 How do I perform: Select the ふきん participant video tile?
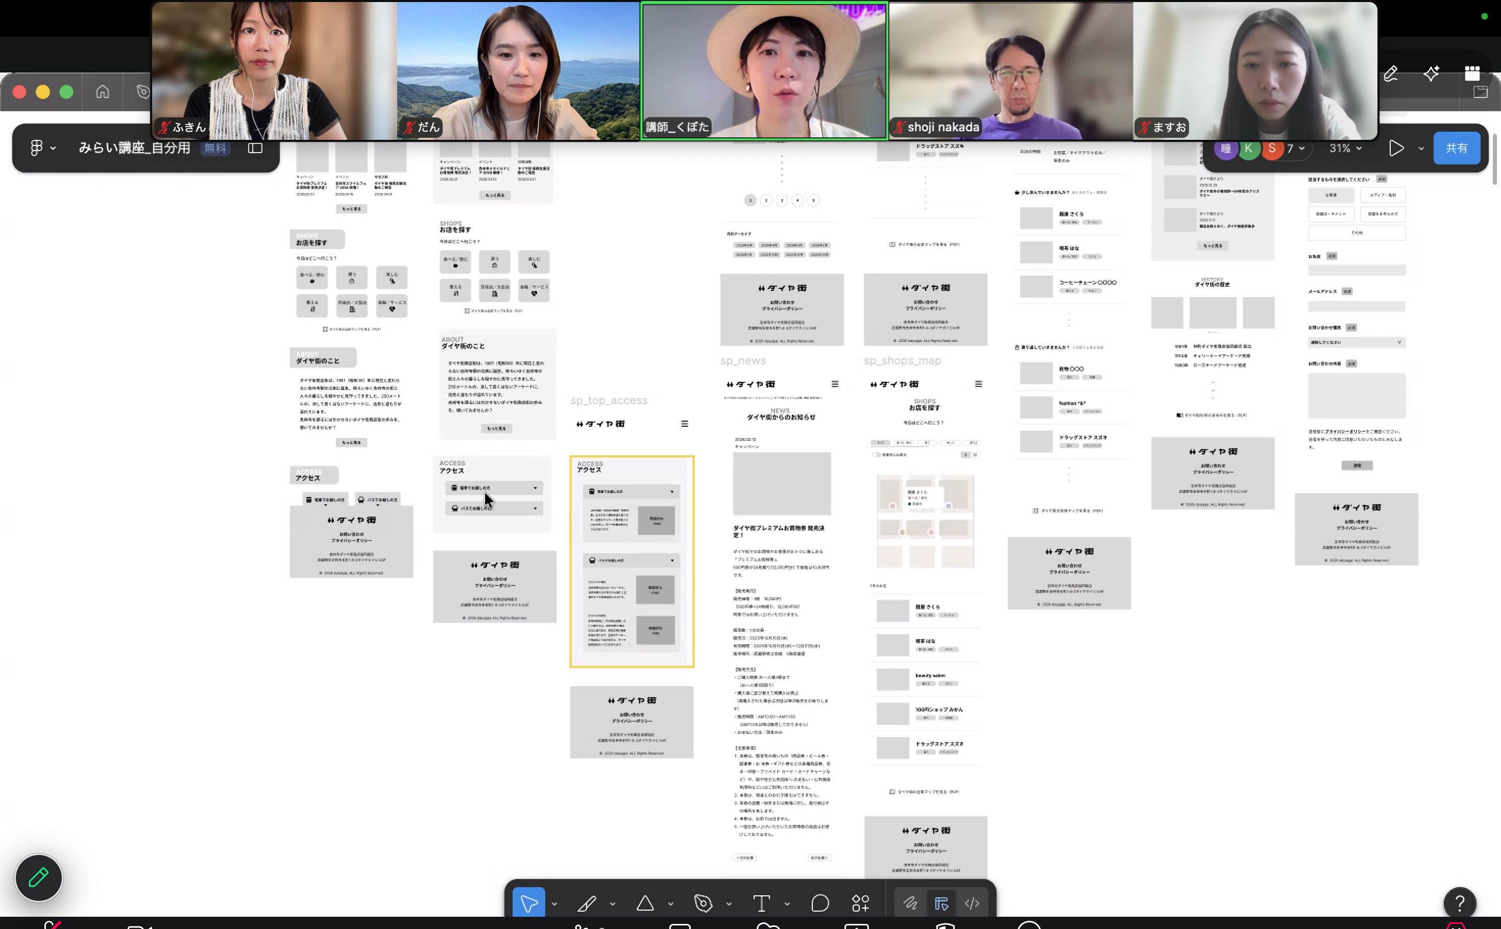pos(274,70)
